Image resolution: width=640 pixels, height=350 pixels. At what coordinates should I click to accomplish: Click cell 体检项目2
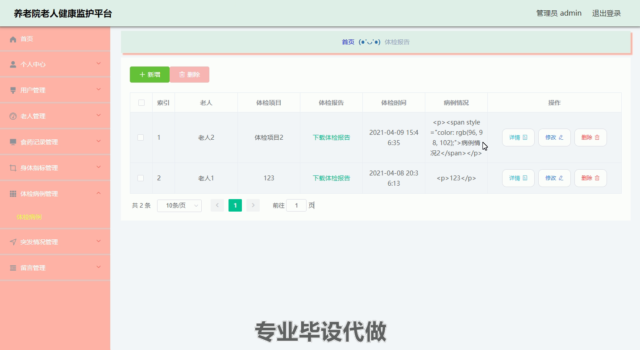click(269, 137)
